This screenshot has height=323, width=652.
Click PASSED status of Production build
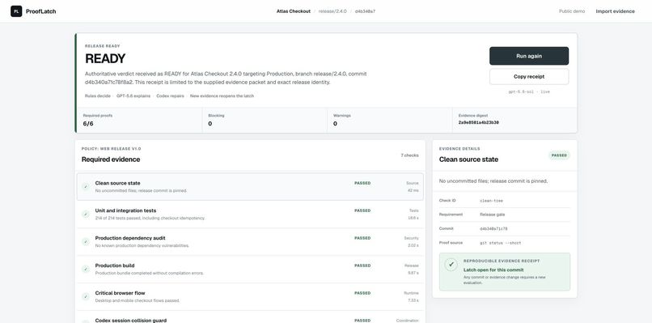coord(362,266)
